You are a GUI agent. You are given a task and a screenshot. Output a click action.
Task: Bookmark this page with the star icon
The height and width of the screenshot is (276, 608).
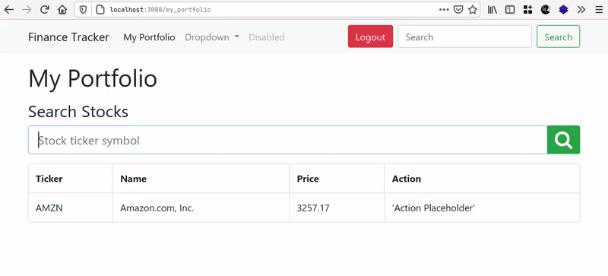tap(472, 10)
